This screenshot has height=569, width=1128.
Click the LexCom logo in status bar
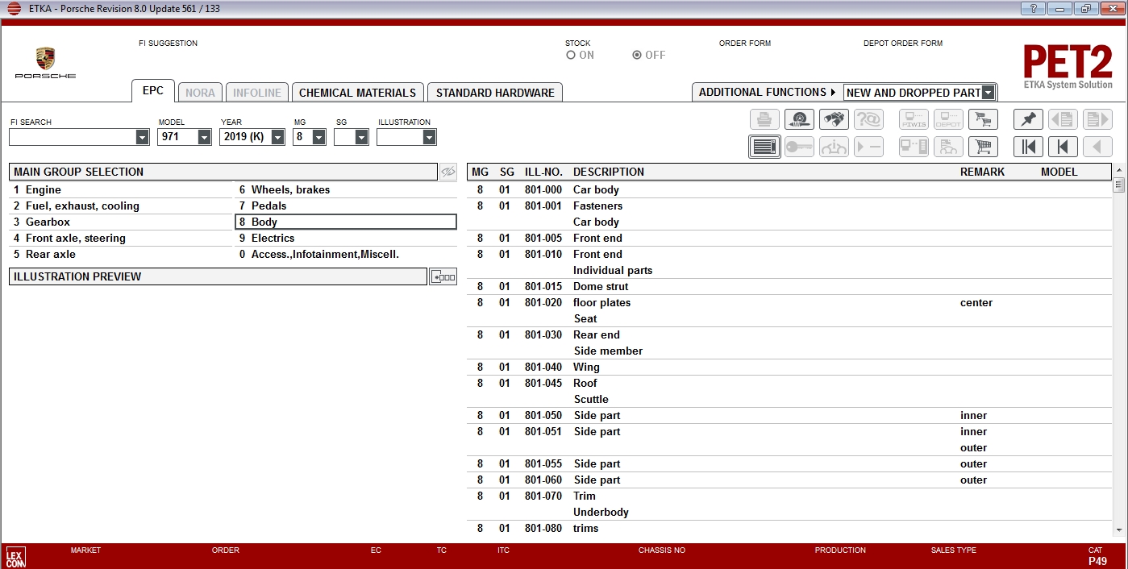pos(15,556)
